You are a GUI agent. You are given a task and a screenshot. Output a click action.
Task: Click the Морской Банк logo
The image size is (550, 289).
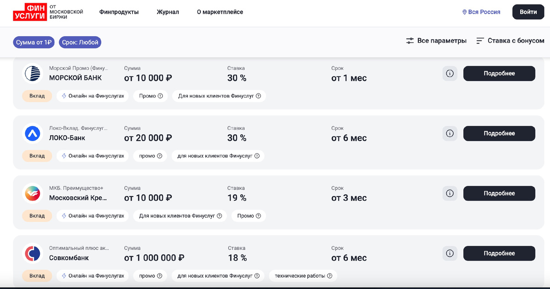point(33,73)
